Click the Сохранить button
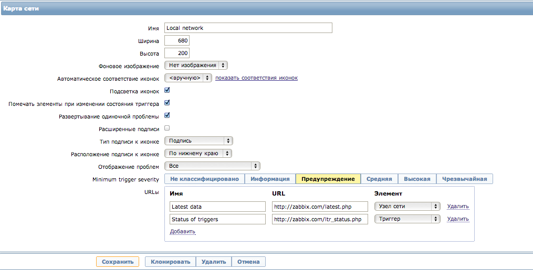Screen dimensions: 533x270 tap(118, 262)
